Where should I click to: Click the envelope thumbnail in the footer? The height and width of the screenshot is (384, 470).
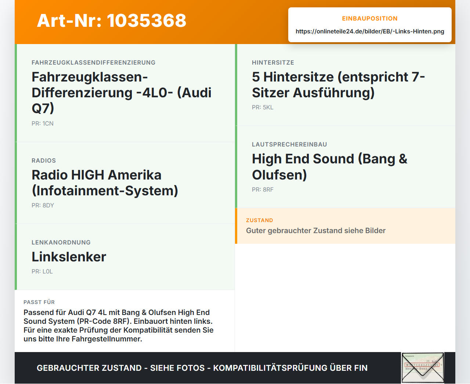(423, 368)
